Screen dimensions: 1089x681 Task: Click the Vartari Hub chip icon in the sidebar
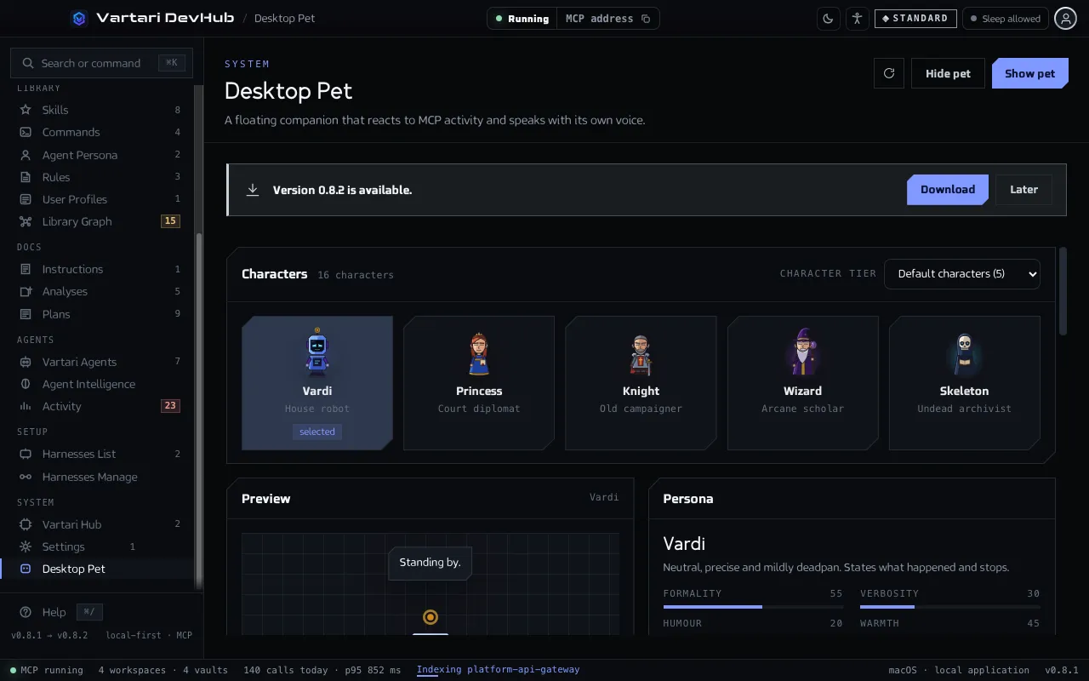point(26,524)
